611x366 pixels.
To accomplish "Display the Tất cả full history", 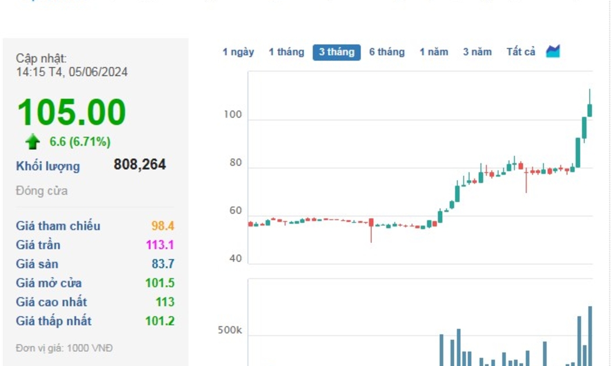I will [521, 52].
